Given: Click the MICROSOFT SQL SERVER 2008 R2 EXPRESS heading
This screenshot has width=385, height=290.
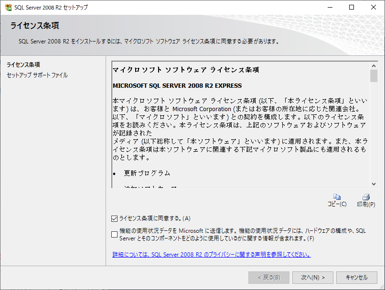Looking at the screenshot, I should pos(177,86).
